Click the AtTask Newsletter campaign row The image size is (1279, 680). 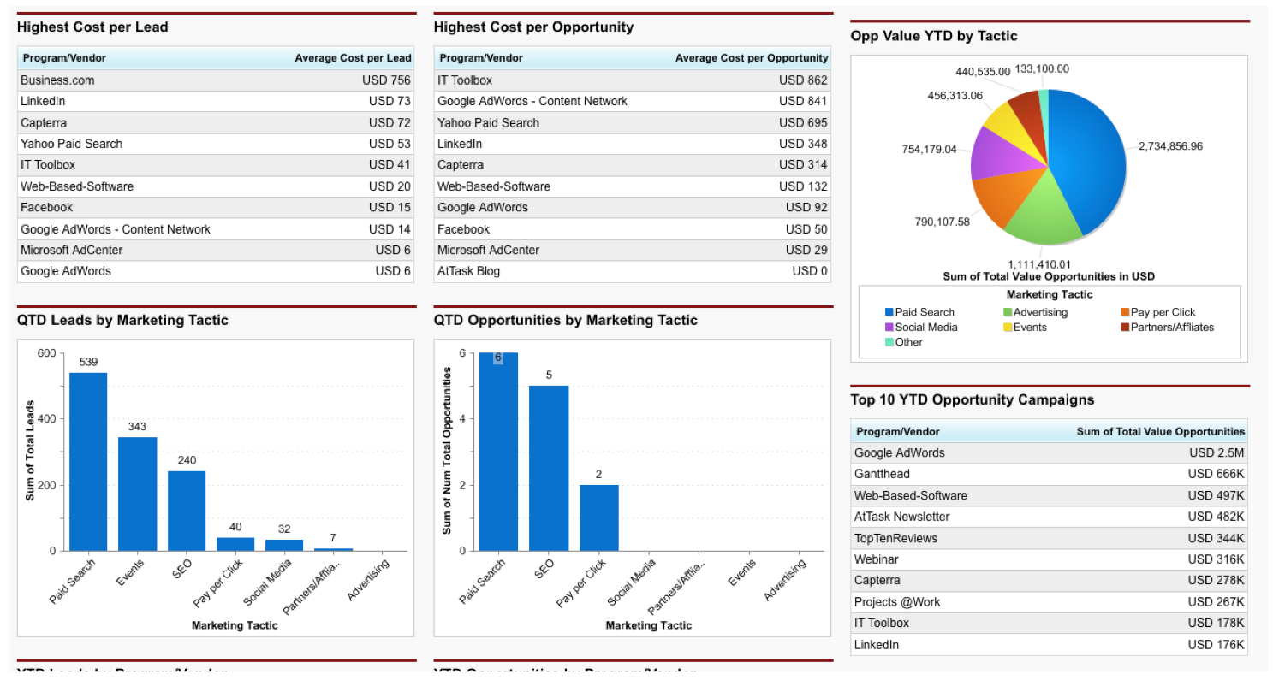[901, 517]
